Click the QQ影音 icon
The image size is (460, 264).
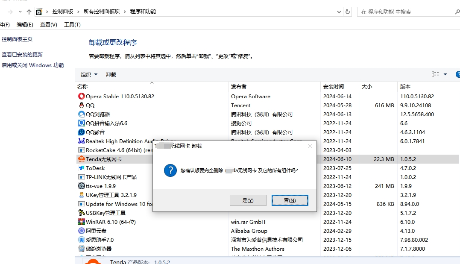tap(81, 132)
